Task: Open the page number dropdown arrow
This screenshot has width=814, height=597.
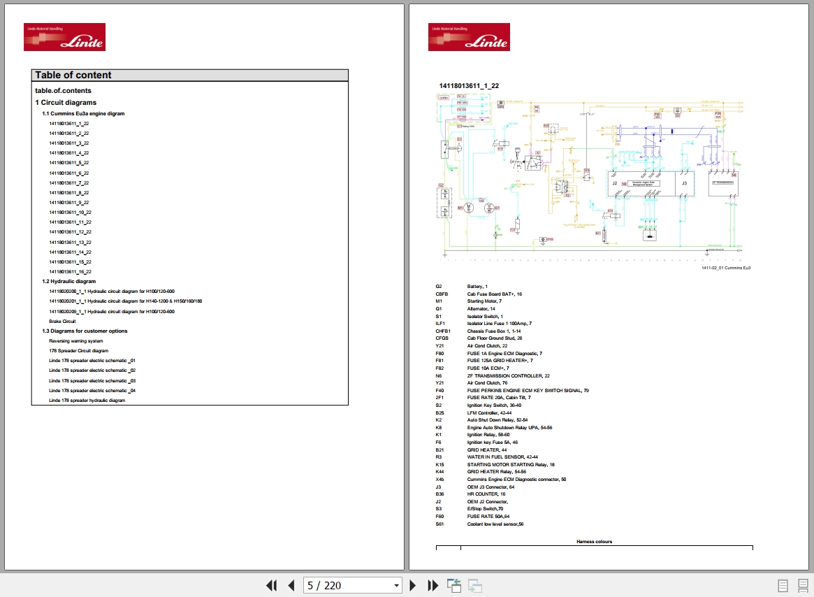Action: tap(397, 586)
